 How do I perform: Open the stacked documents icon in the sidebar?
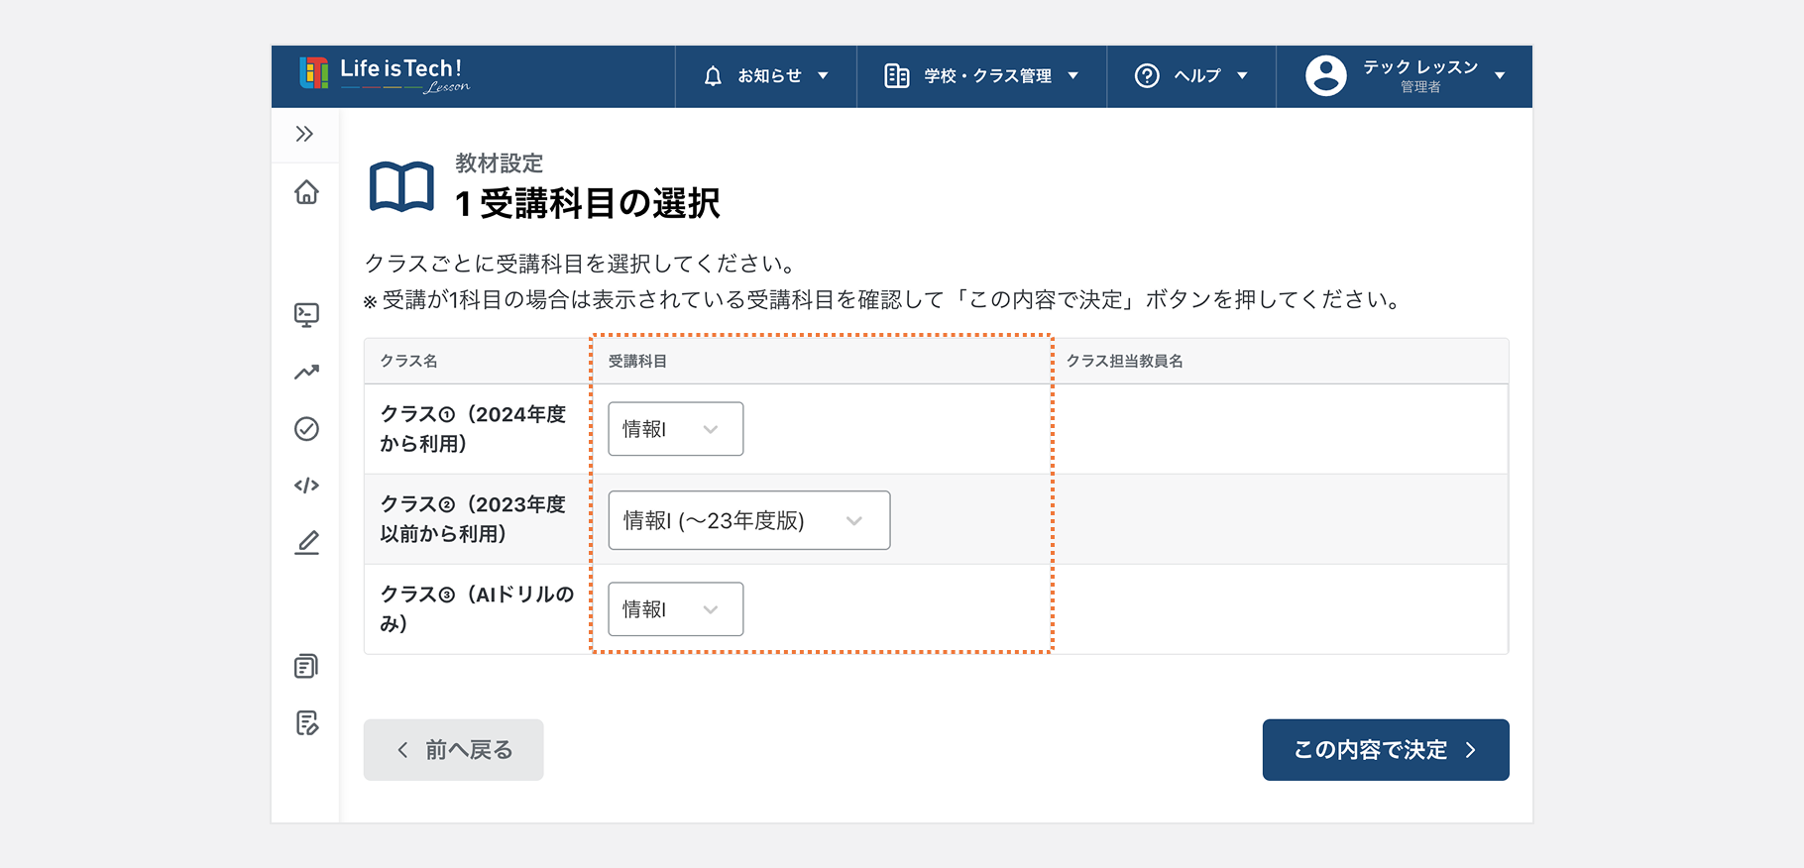pos(306,666)
